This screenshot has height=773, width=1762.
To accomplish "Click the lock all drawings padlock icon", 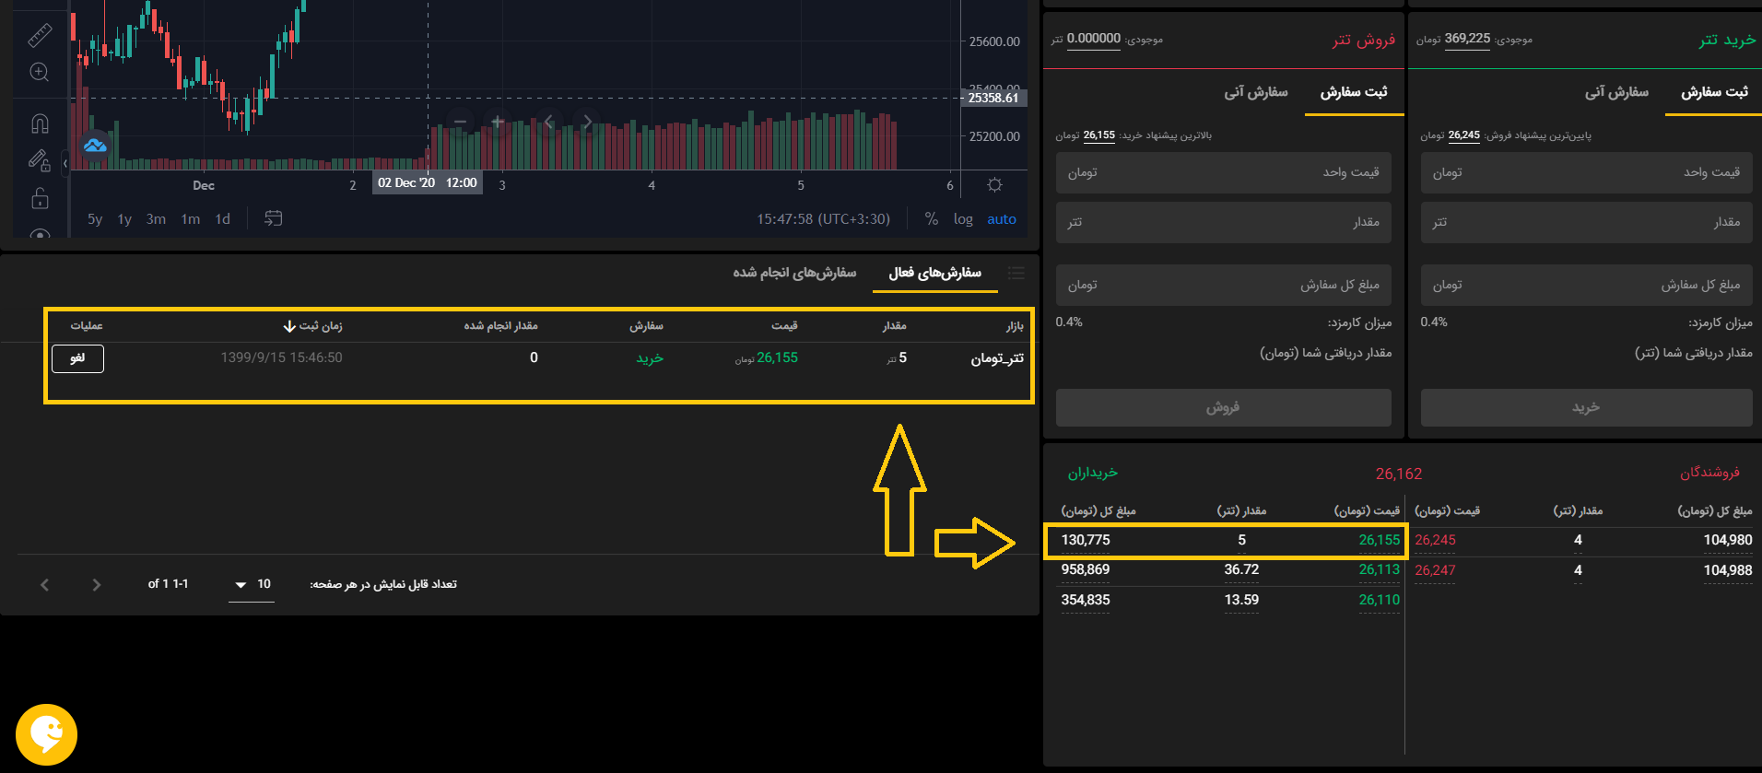I will point(40,198).
